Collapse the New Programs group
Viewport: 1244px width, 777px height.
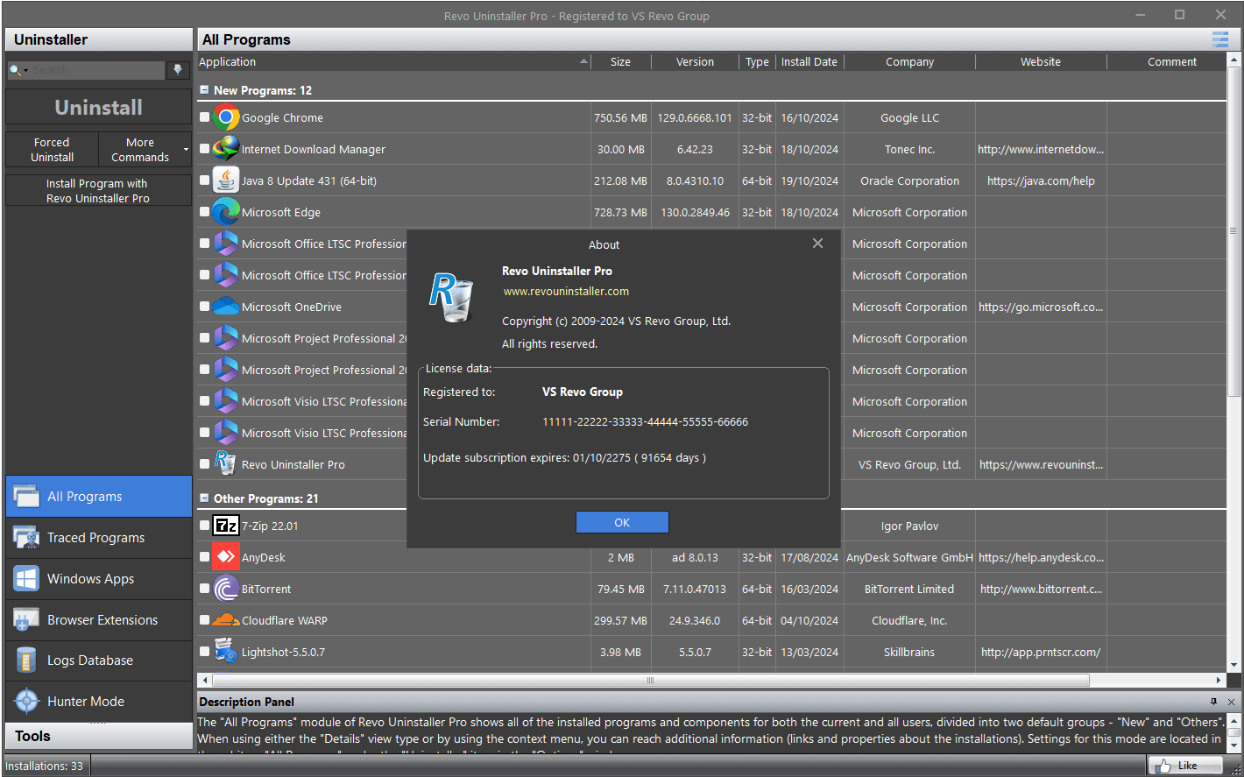204,90
